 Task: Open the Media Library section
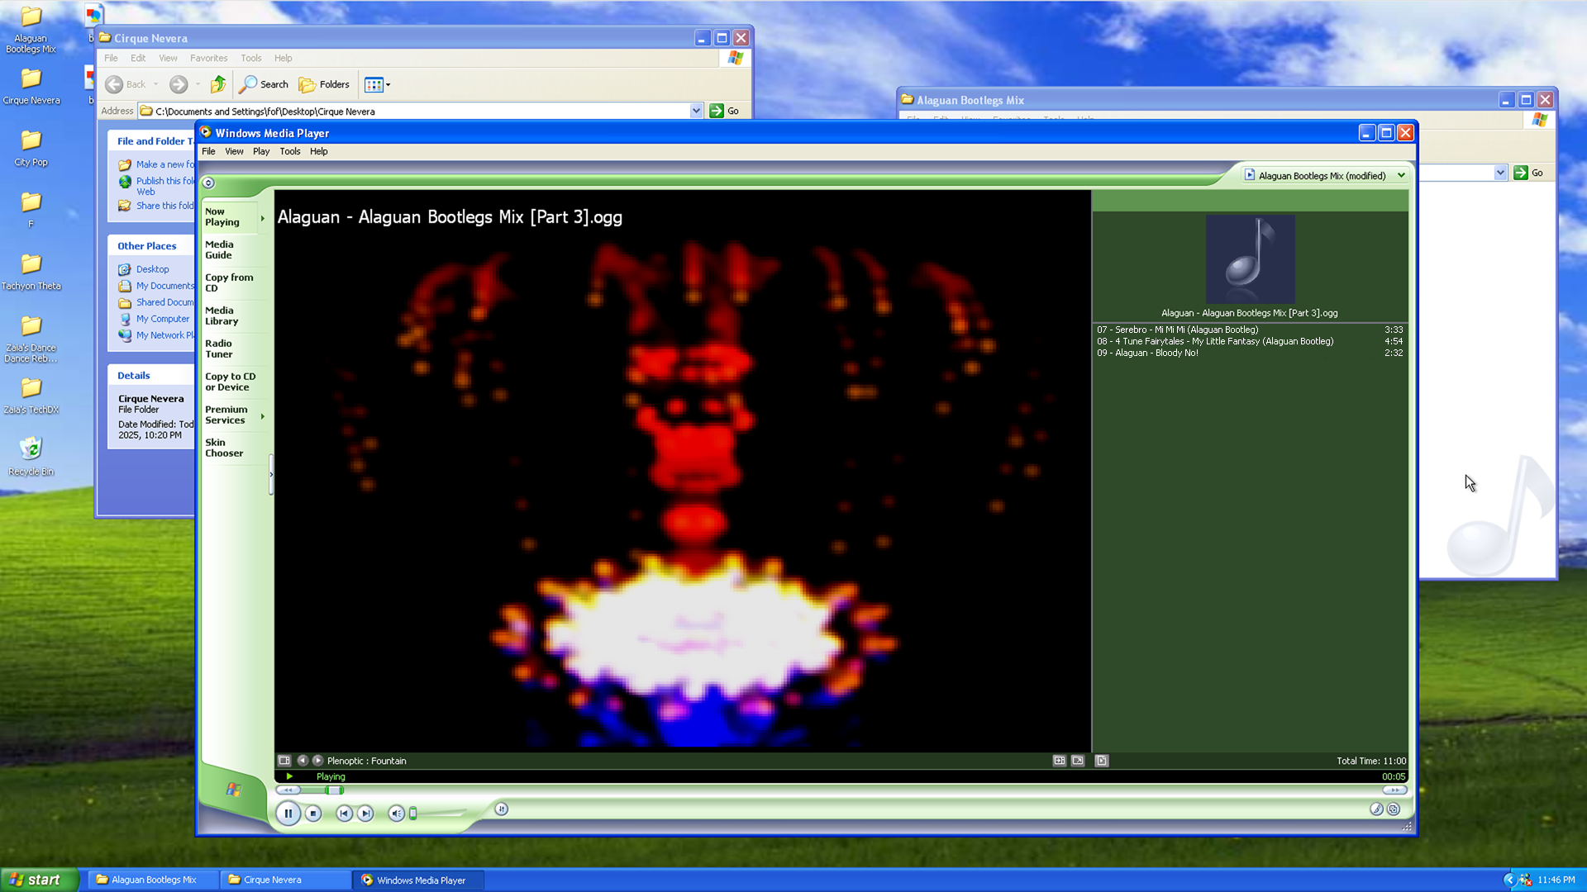pos(222,316)
